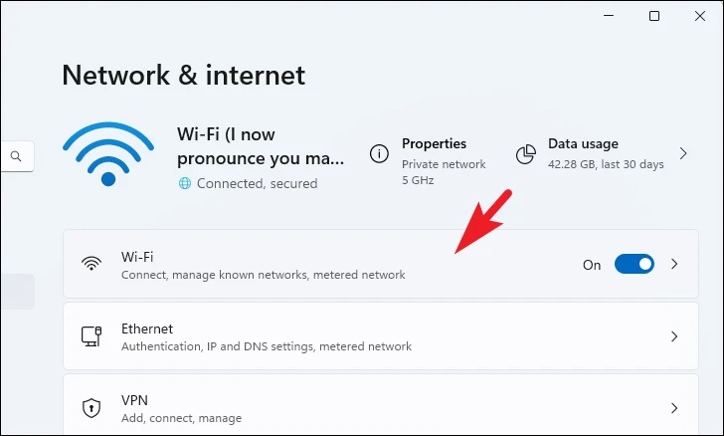Image resolution: width=724 pixels, height=436 pixels.
Task: Click the search magnifier icon at left edge
Action: [x=16, y=156]
